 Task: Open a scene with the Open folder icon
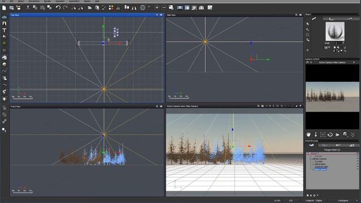(x=11, y=8)
